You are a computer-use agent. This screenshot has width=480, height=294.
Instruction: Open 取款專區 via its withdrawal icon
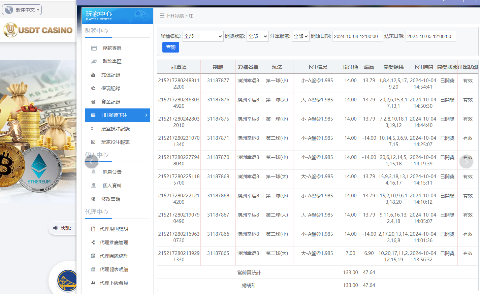point(93,61)
